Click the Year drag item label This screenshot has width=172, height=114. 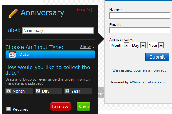coord(76,91)
